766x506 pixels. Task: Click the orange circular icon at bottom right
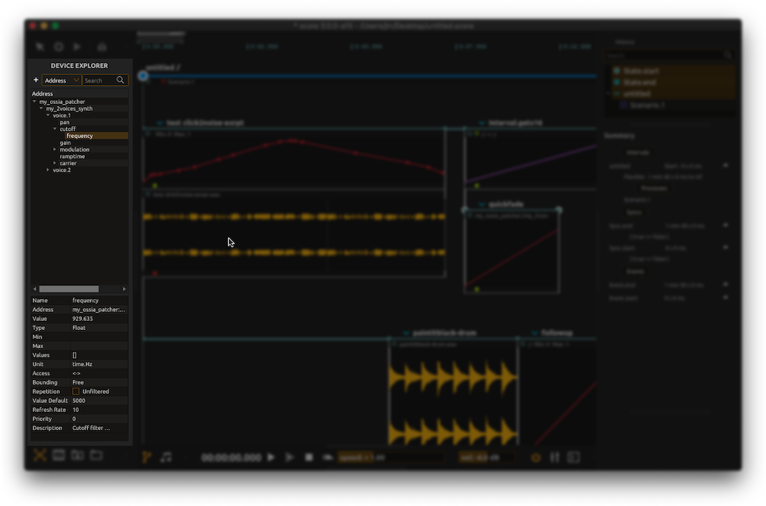point(536,457)
